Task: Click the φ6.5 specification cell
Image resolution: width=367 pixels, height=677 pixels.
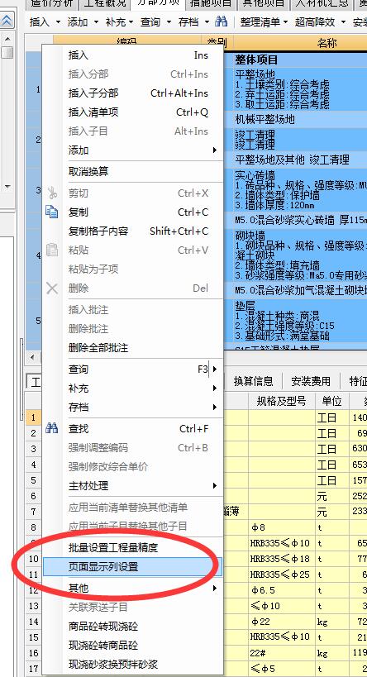Action: click(x=282, y=590)
